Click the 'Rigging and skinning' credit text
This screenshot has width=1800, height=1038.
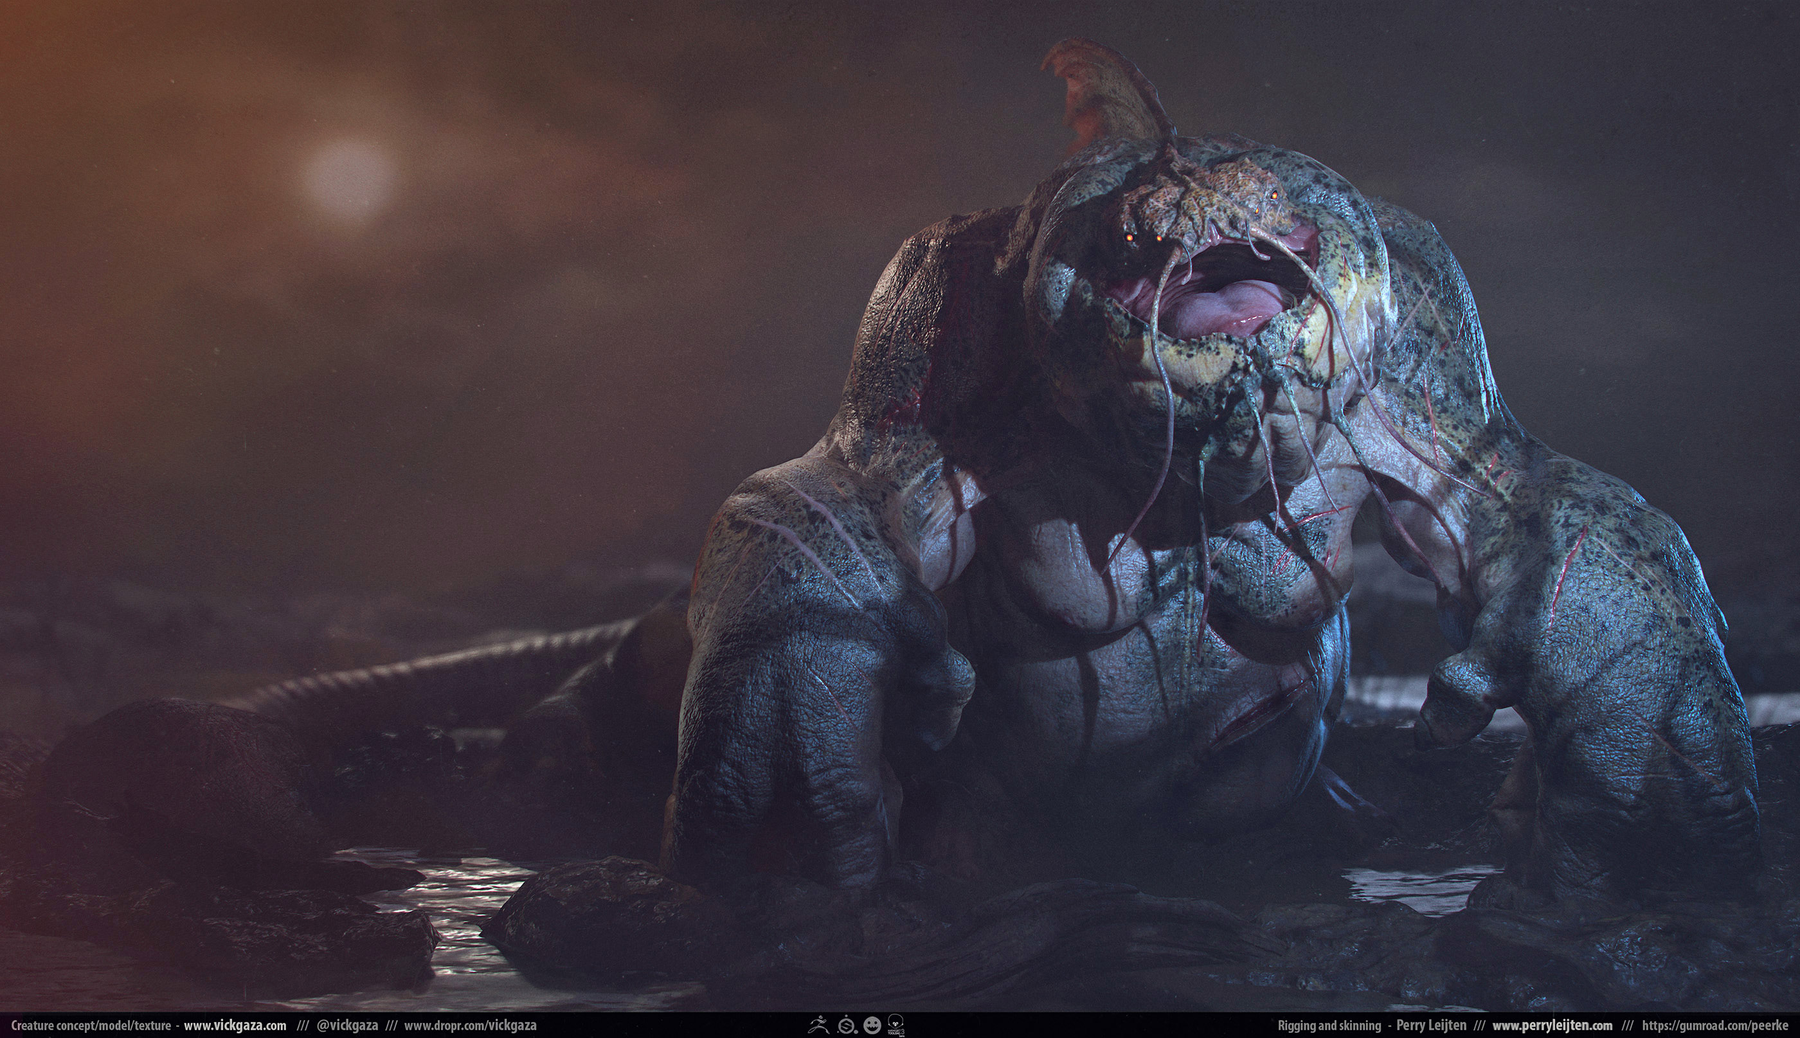coord(1329,1026)
